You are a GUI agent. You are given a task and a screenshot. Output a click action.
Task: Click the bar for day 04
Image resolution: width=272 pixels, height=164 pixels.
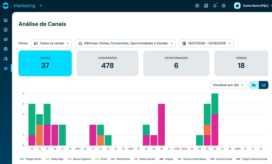[x=200, y=140]
